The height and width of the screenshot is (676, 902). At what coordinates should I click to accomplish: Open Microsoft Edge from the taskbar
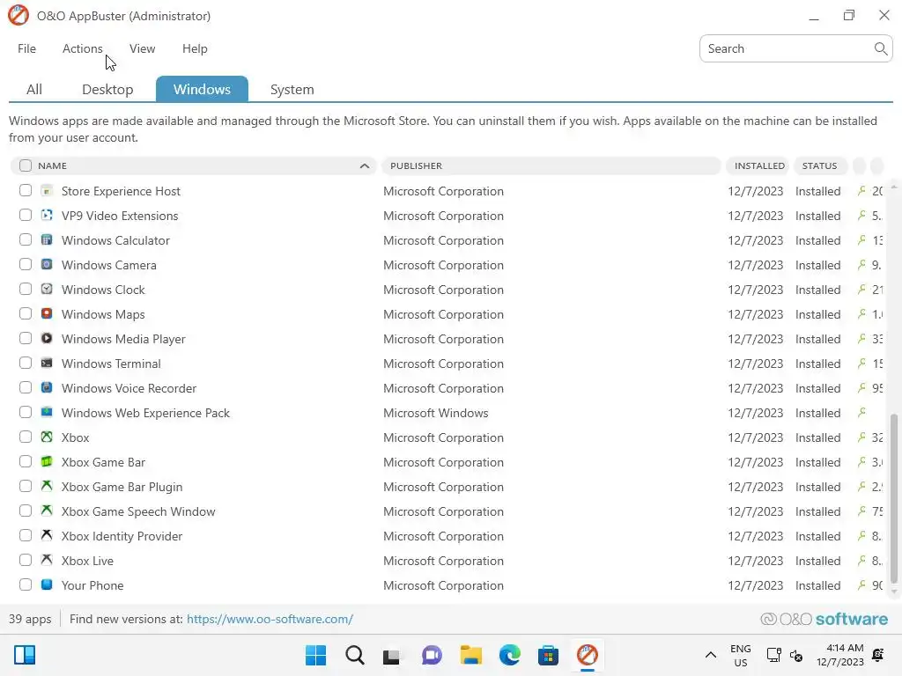pyautogui.click(x=510, y=655)
